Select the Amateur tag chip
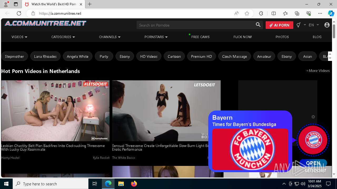The image size is (337, 189). coord(264,56)
